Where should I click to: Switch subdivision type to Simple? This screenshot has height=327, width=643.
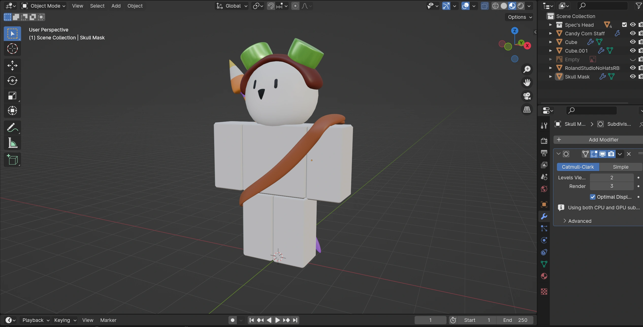coord(620,167)
